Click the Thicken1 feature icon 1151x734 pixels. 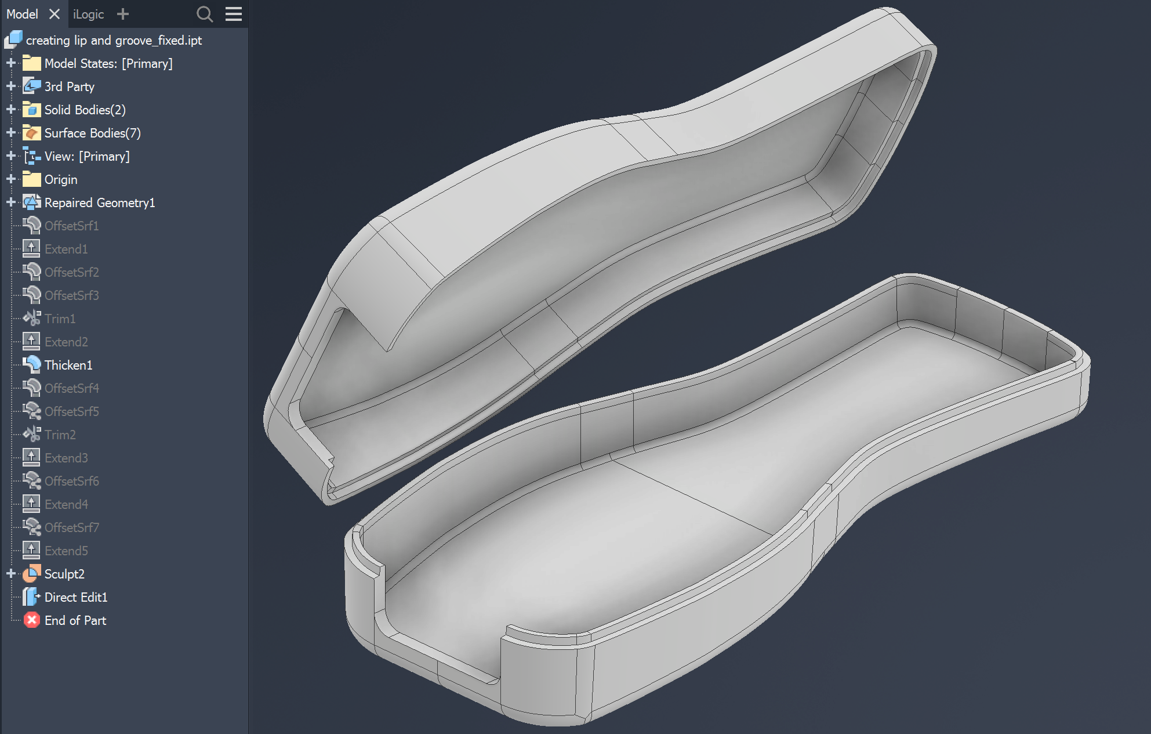(31, 364)
